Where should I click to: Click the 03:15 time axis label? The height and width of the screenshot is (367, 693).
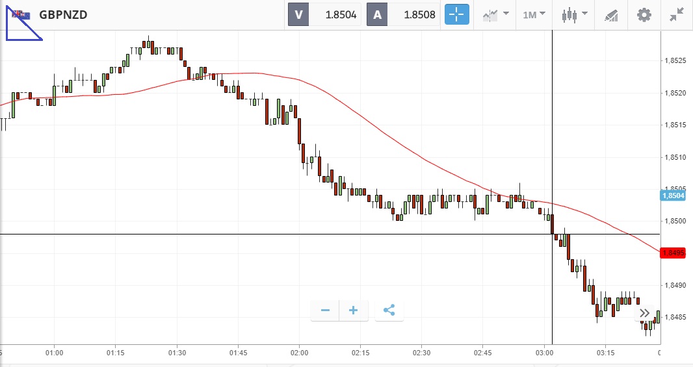[605, 353]
